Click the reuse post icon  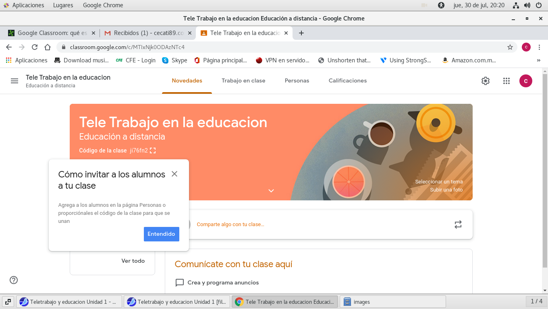tap(458, 225)
